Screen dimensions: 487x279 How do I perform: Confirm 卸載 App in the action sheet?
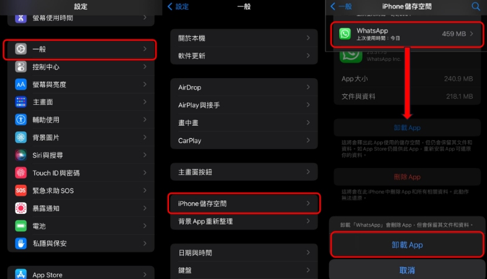(407, 244)
